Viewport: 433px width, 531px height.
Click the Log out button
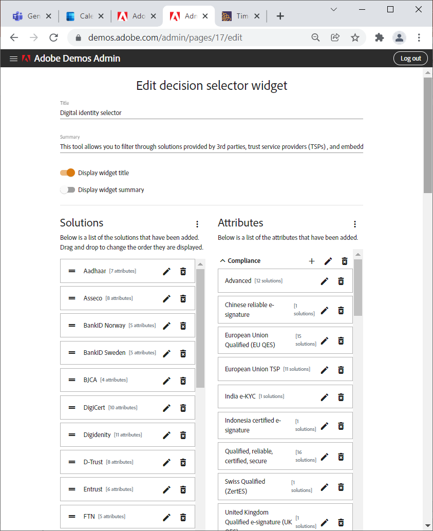(410, 58)
